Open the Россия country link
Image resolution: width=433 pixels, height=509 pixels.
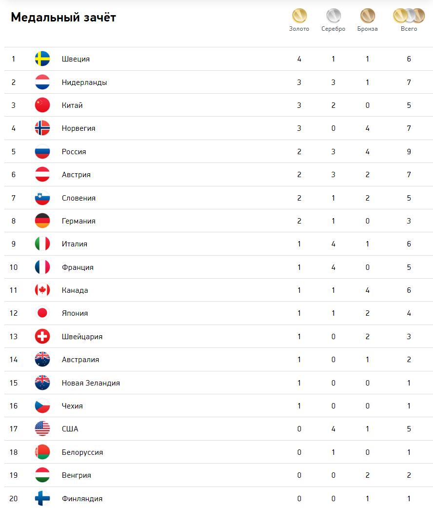74,152
